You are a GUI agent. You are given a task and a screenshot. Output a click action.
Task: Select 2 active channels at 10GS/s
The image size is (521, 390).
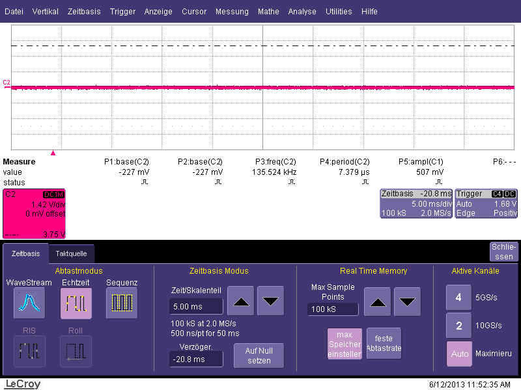pyautogui.click(x=458, y=326)
